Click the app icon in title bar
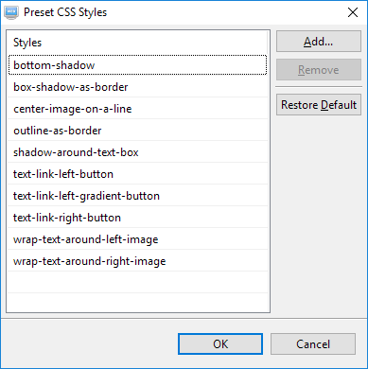 point(11,12)
